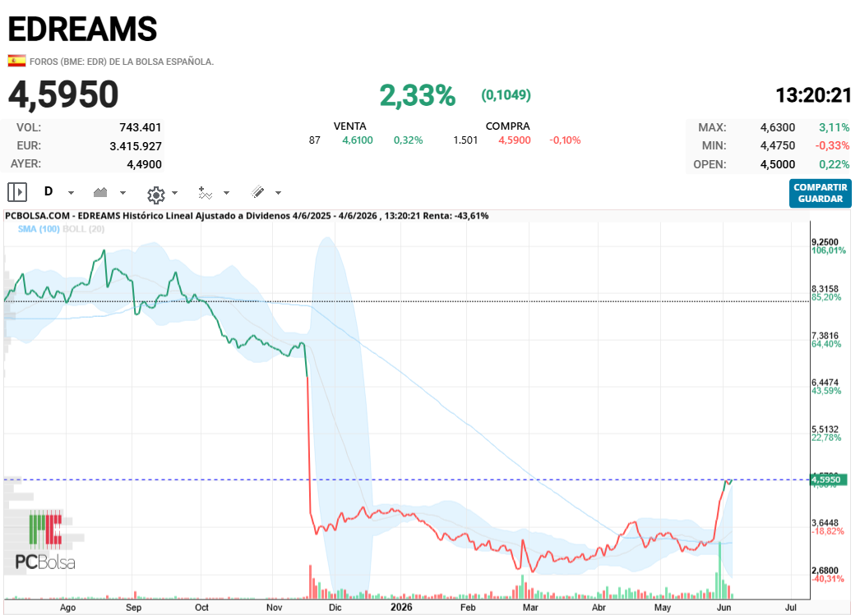
Task: Click the COMPARTIR GUARDAR button
Action: (x=820, y=193)
